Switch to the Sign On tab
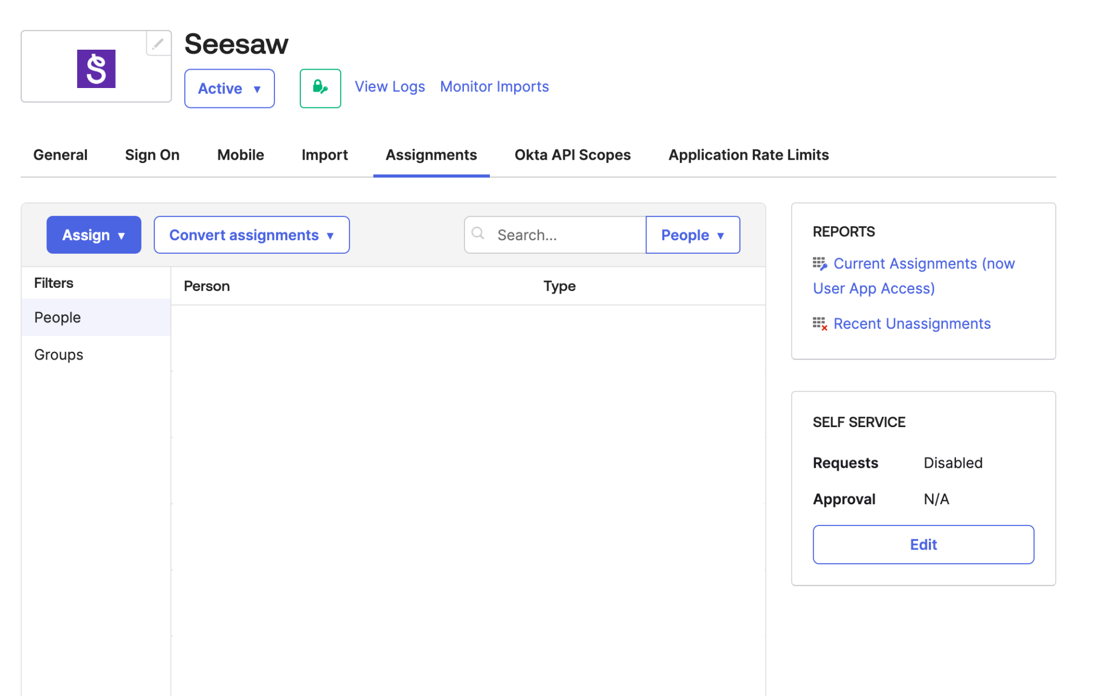 coord(152,155)
